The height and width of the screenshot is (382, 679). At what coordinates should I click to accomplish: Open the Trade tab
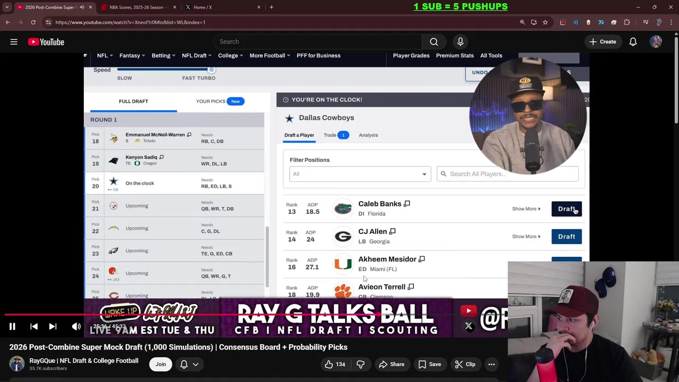coord(335,135)
